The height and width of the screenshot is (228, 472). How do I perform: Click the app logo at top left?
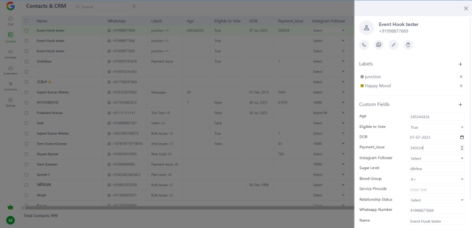click(x=11, y=6)
